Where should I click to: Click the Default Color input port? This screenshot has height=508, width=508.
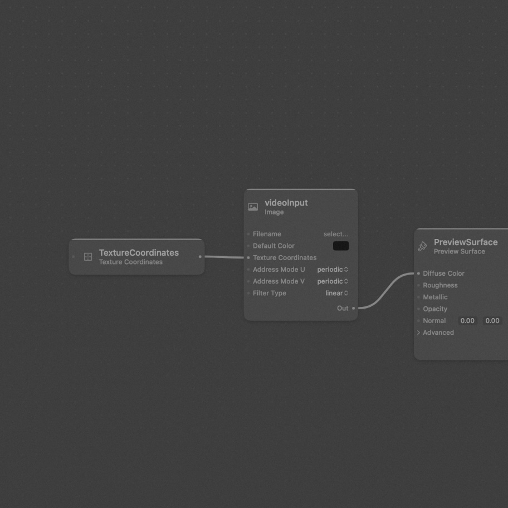point(248,246)
